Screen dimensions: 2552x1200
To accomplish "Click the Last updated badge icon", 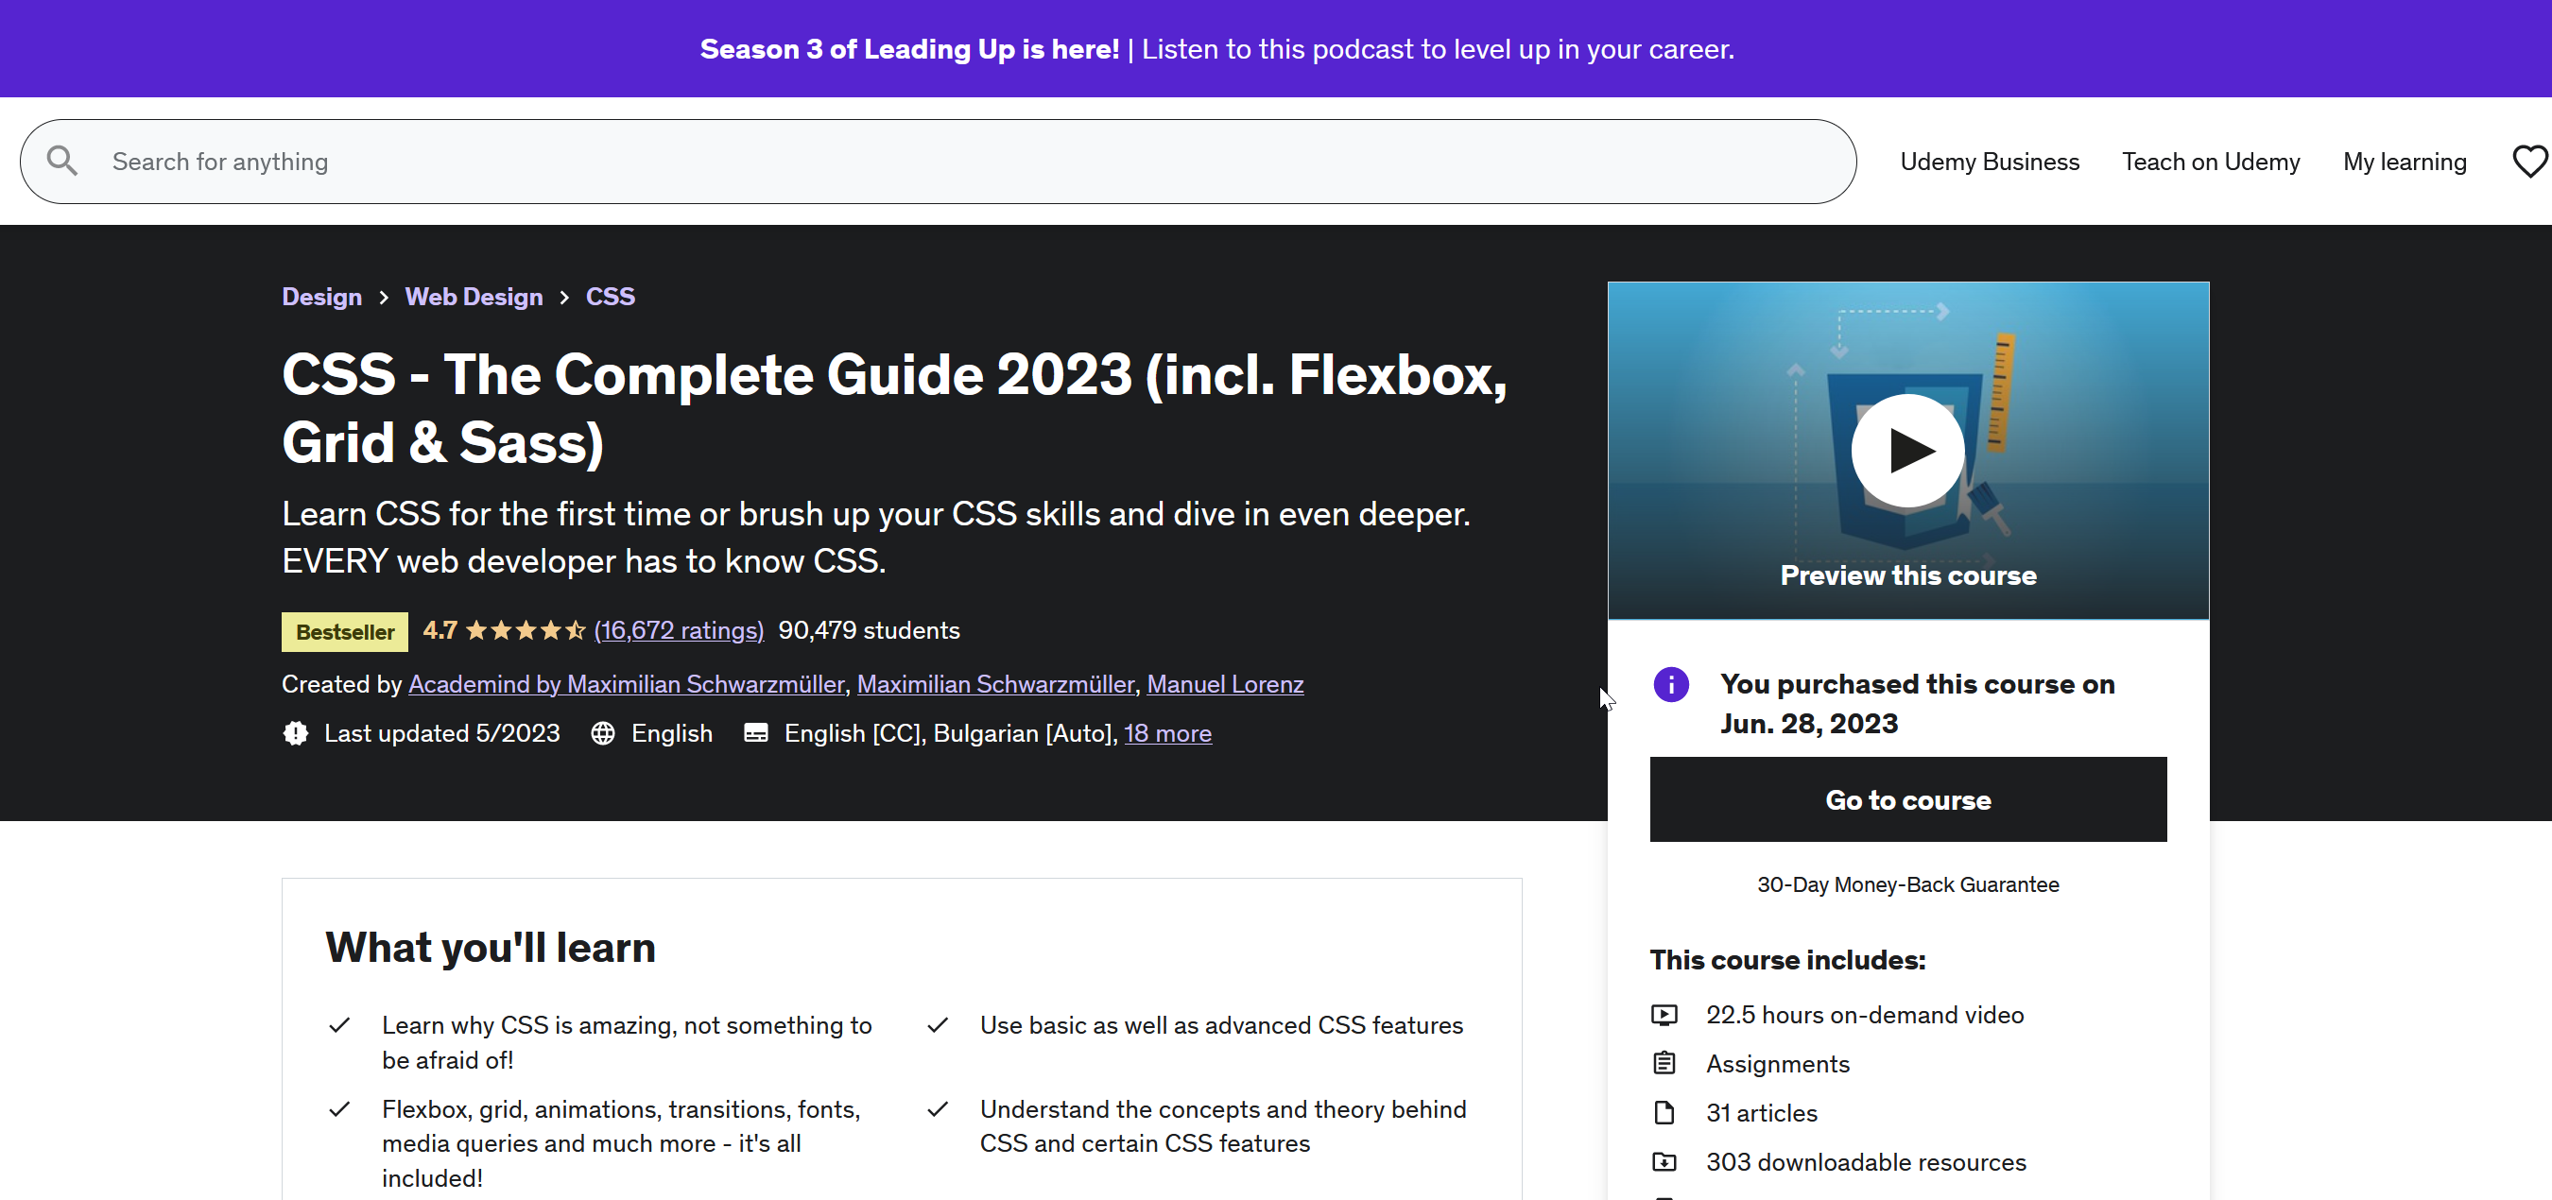I will pyautogui.click(x=295, y=733).
